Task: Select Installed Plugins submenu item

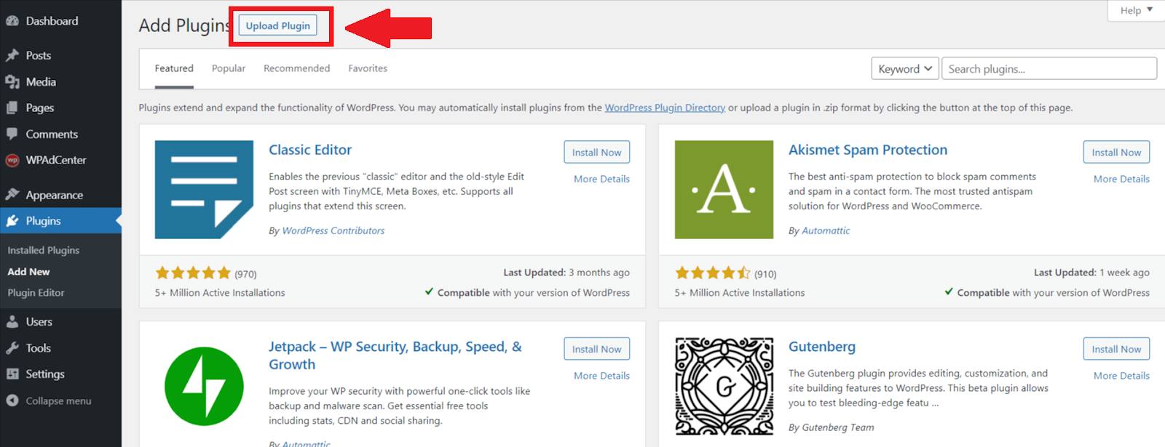Action: (x=44, y=250)
